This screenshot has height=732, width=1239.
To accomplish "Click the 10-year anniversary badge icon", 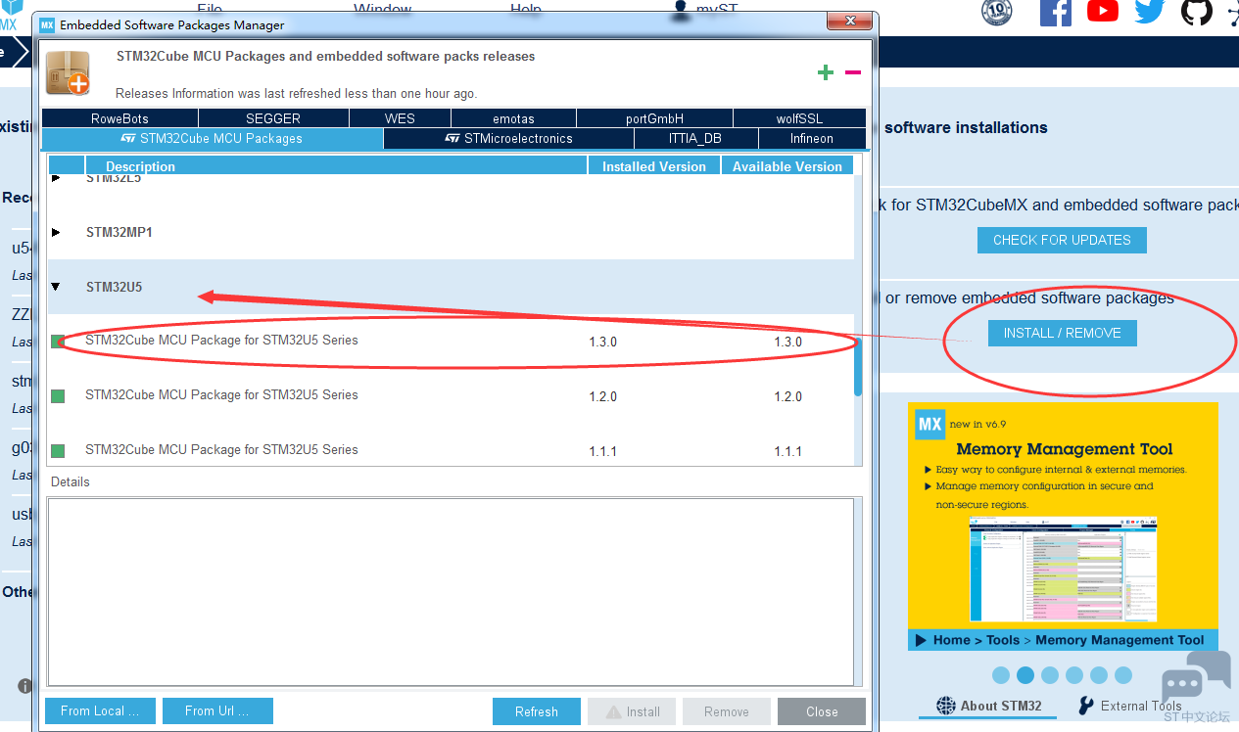I will click(x=997, y=11).
